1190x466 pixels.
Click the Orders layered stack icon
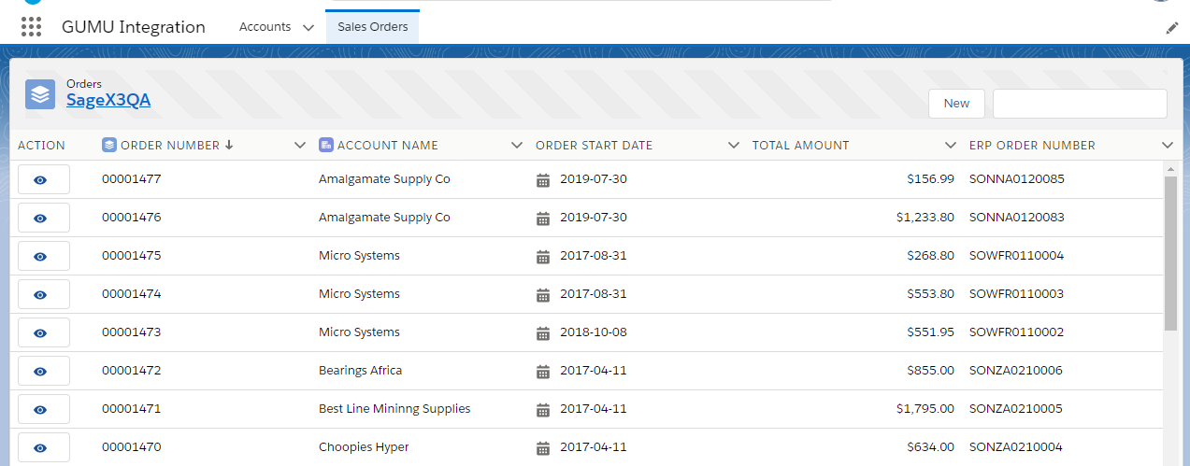40,94
